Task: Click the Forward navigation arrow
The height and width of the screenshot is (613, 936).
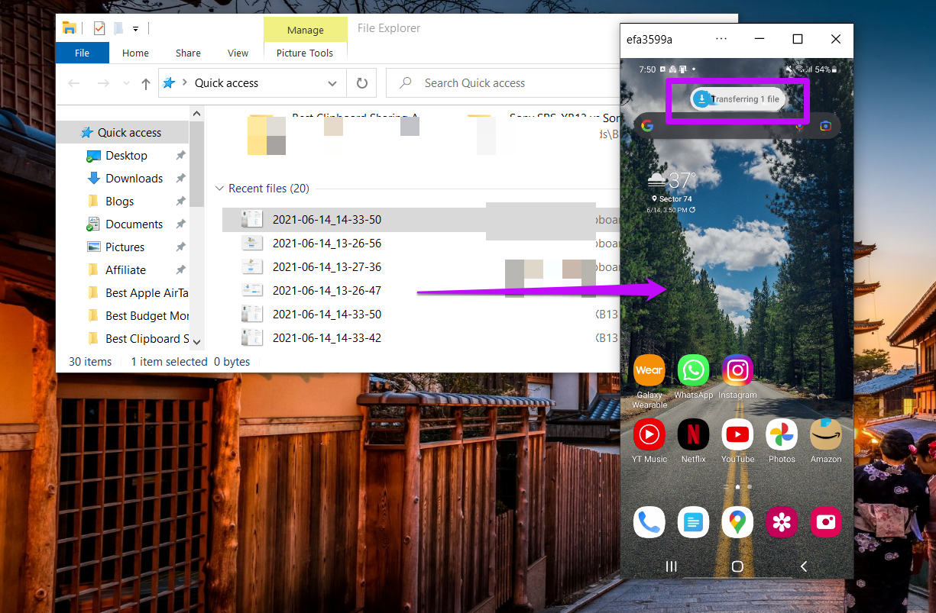Action: (x=103, y=83)
